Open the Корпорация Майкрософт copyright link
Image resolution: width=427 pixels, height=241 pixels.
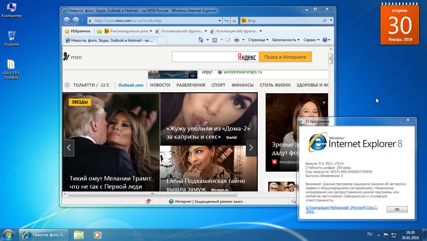pyautogui.click(x=342, y=209)
